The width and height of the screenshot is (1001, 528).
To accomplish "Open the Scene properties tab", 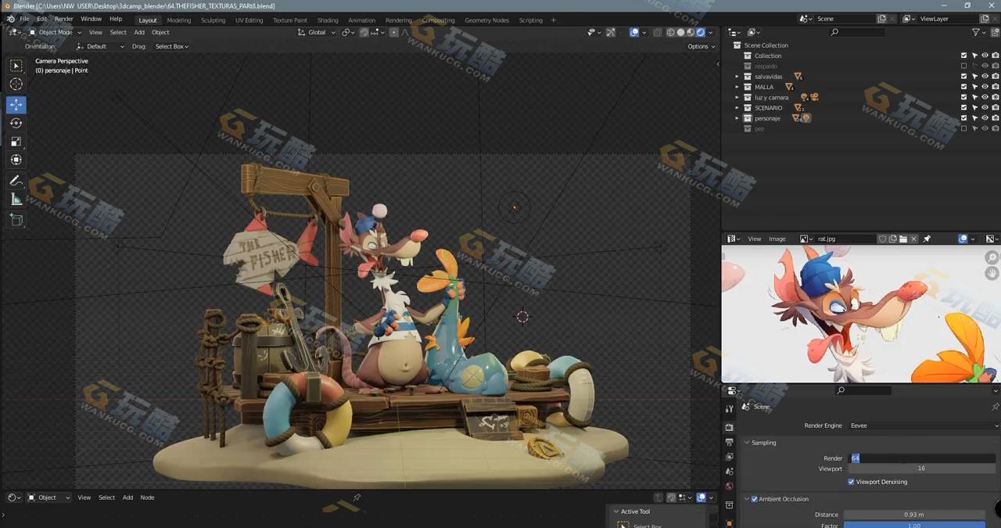I will pyautogui.click(x=729, y=472).
